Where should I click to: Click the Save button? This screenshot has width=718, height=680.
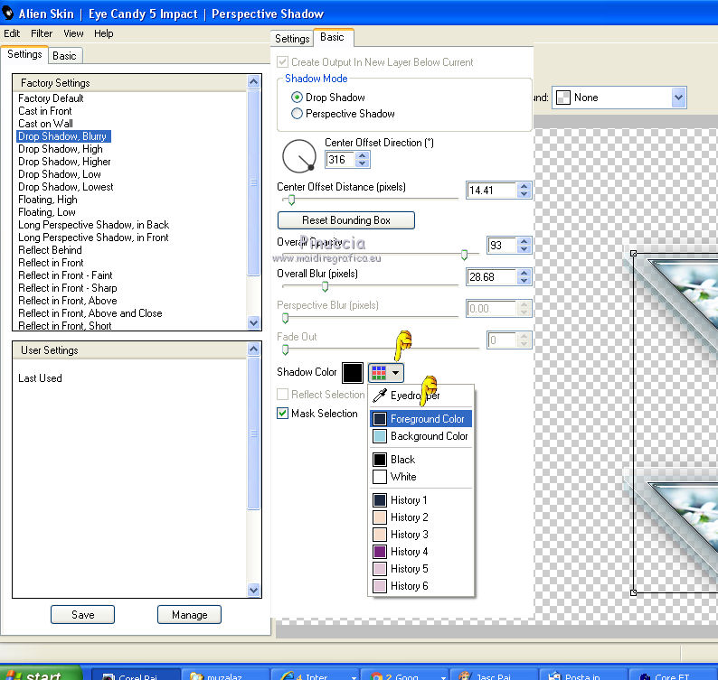click(82, 615)
